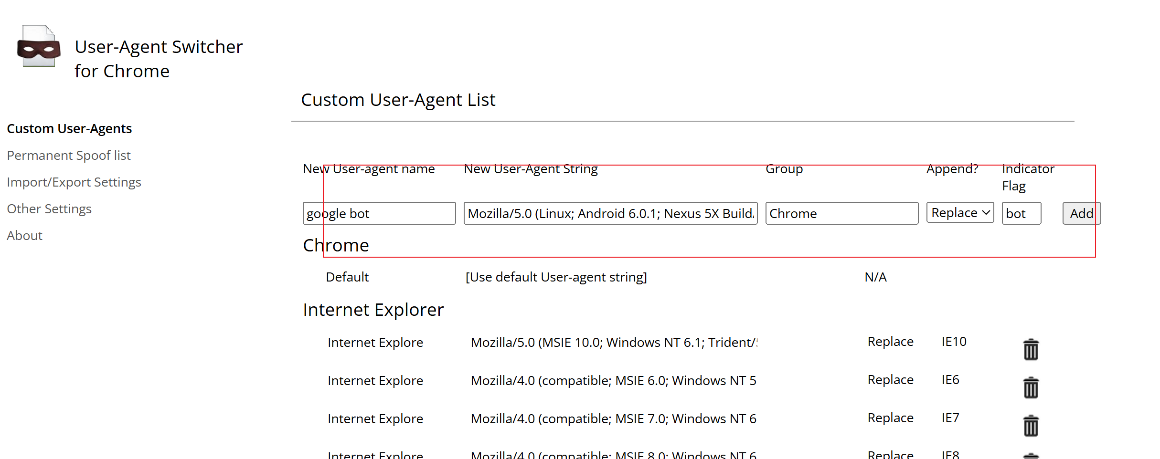Open the Append Replace dropdown

(960, 213)
